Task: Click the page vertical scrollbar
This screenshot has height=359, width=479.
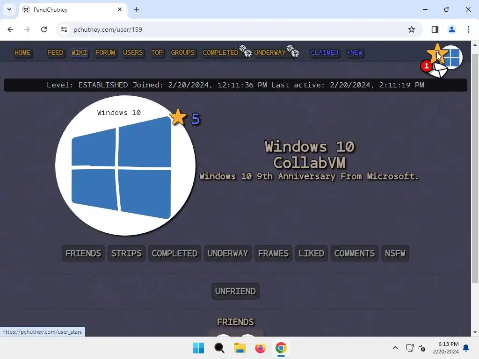Action: [x=474, y=168]
